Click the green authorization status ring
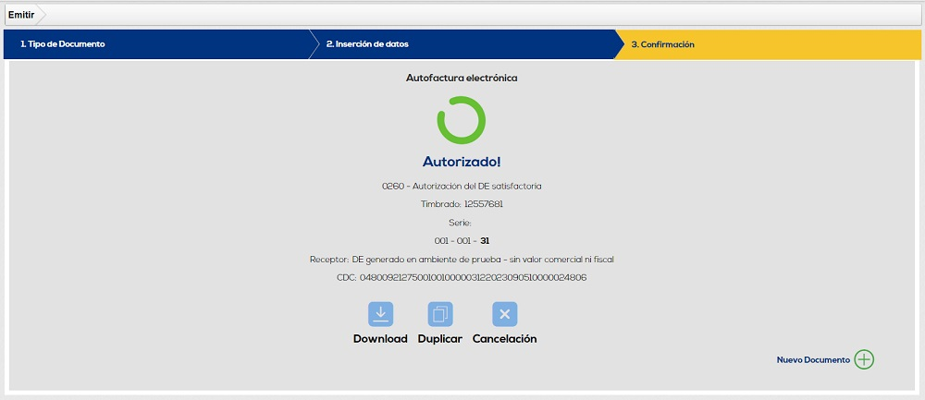This screenshot has height=400, width=925. pyautogui.click(x=462, y=120)
